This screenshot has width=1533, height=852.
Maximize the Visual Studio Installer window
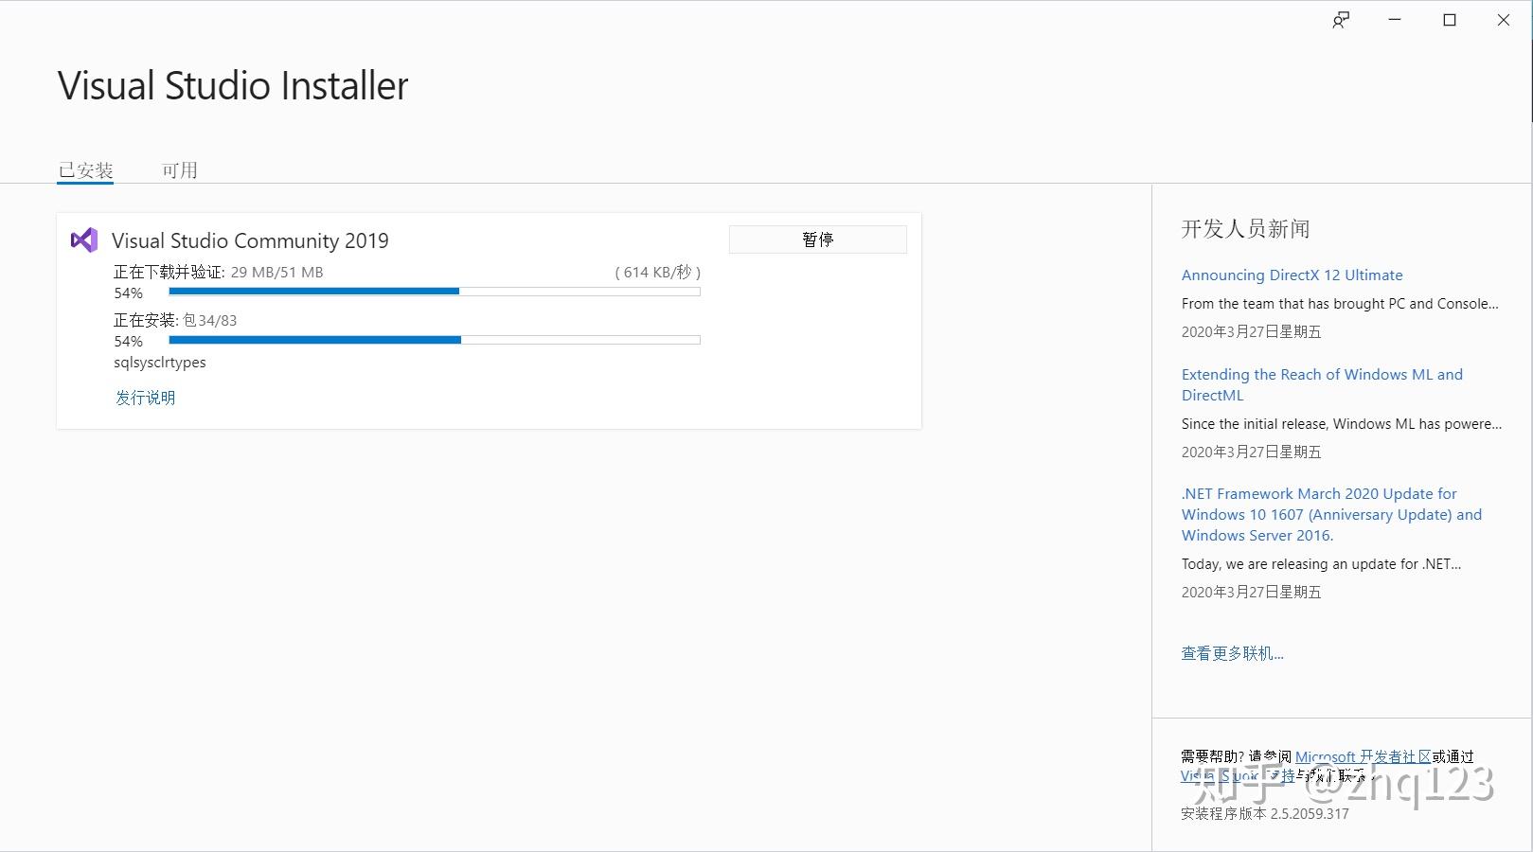(1449, 19)
